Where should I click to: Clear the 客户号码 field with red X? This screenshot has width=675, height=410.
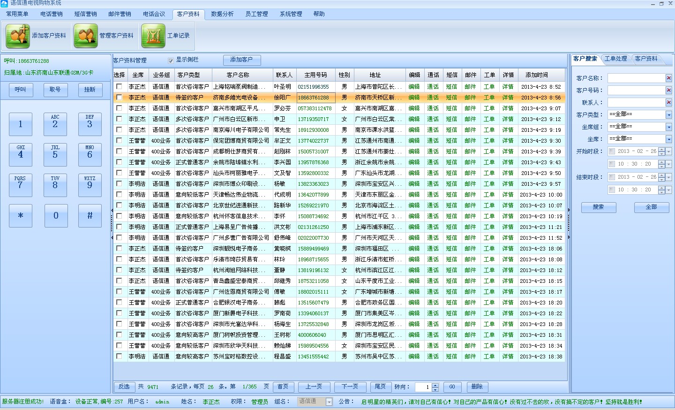point(668,90)
